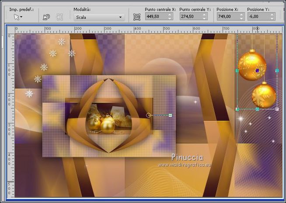Open the Imp. predef. presets picker
Viewport: 286px width, 203px height.
pos(18,17)
